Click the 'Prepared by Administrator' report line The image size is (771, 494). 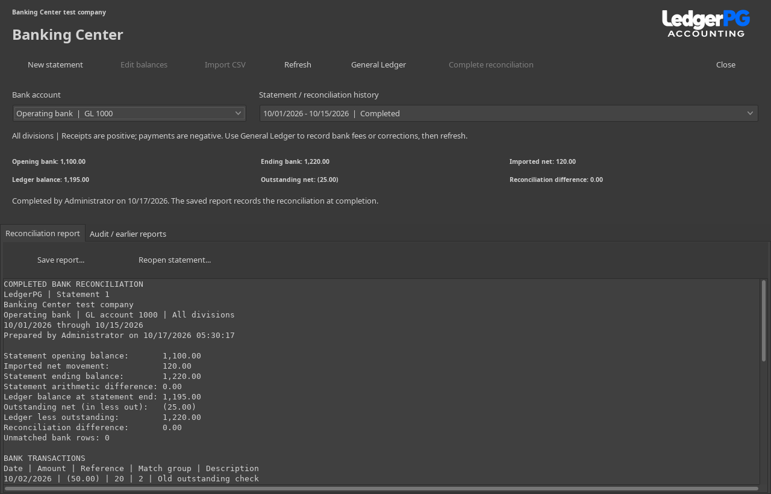click(119, 335)
